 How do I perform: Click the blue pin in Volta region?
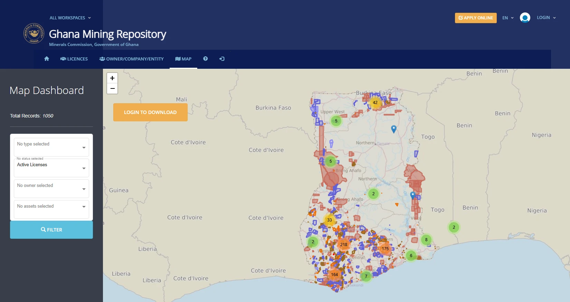412,195
